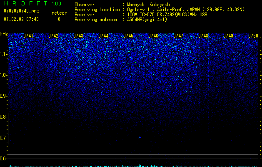Image resolution: width=262 pixels, height=167 pixels.
Task: Click the Observer field label
Action: coord(85,5)
